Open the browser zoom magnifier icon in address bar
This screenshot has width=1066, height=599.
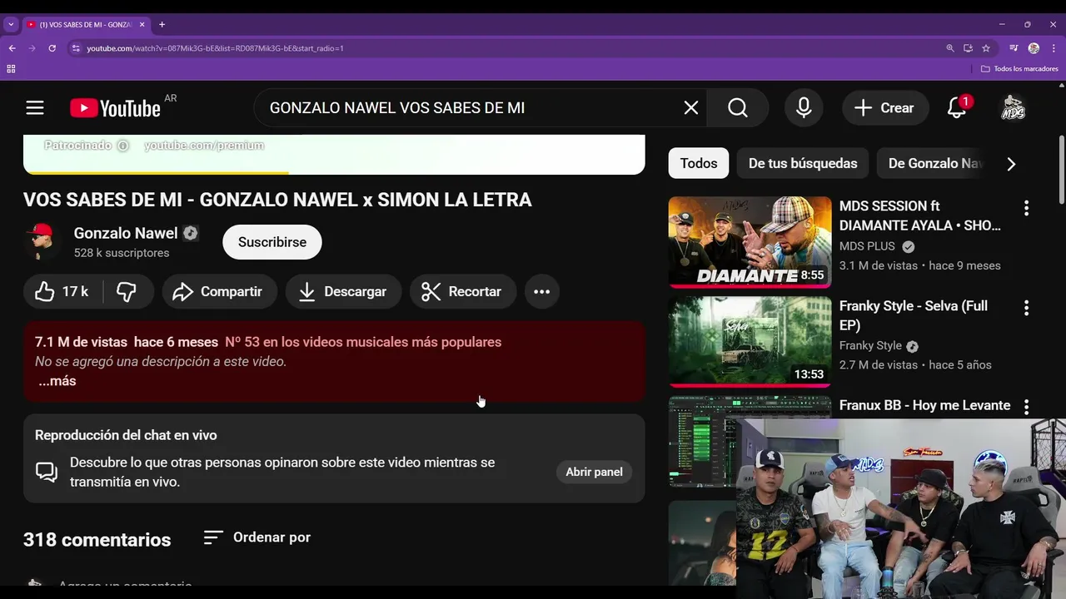pos(950,48)
